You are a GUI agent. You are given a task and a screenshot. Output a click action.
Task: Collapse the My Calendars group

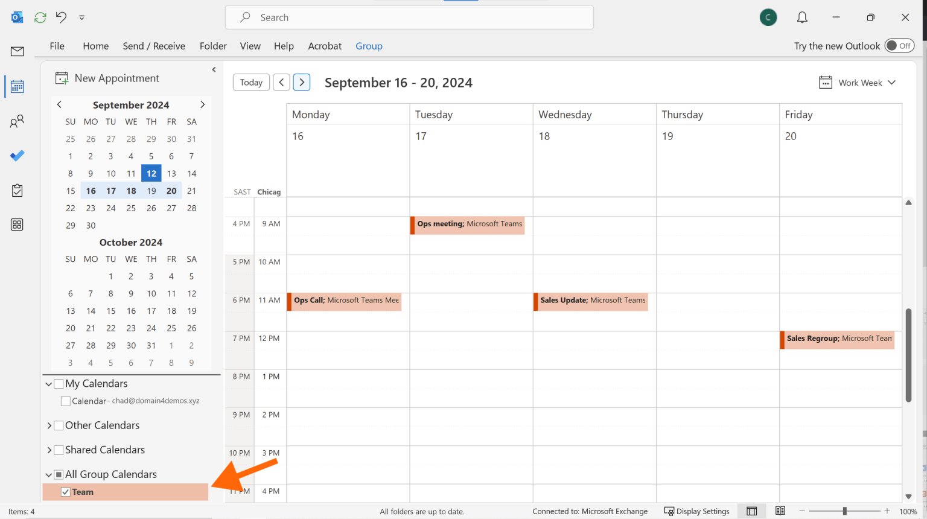coord(49,384)
